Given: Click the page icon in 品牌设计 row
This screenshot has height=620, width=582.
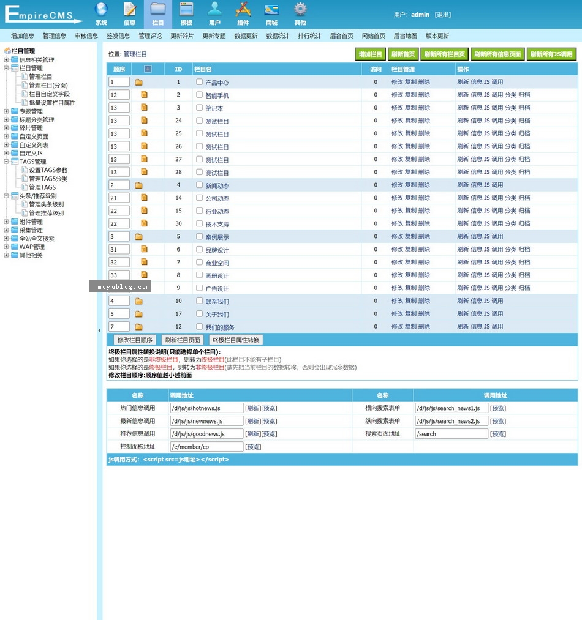Looking at the screenshot, I should (x=144, y=248).
